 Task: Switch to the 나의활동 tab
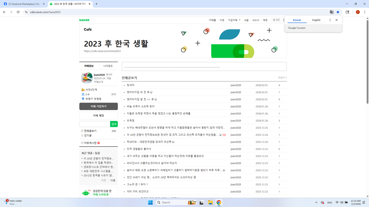pos(108,66)
